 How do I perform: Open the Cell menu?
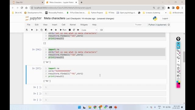pyautogui.click(x=63, y=25)
